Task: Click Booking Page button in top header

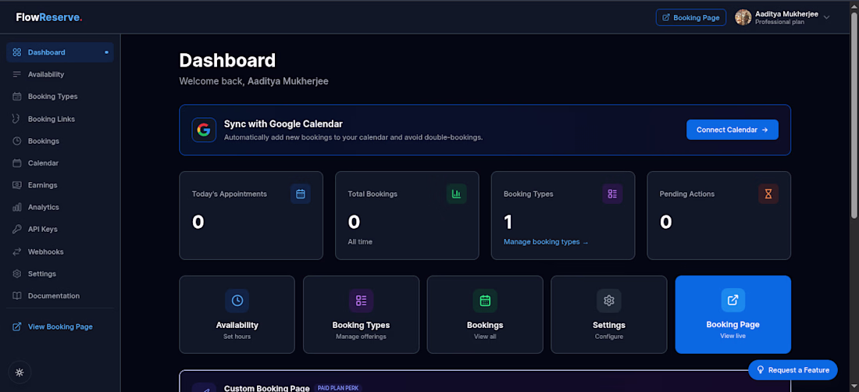Action: tap(691, 17)
